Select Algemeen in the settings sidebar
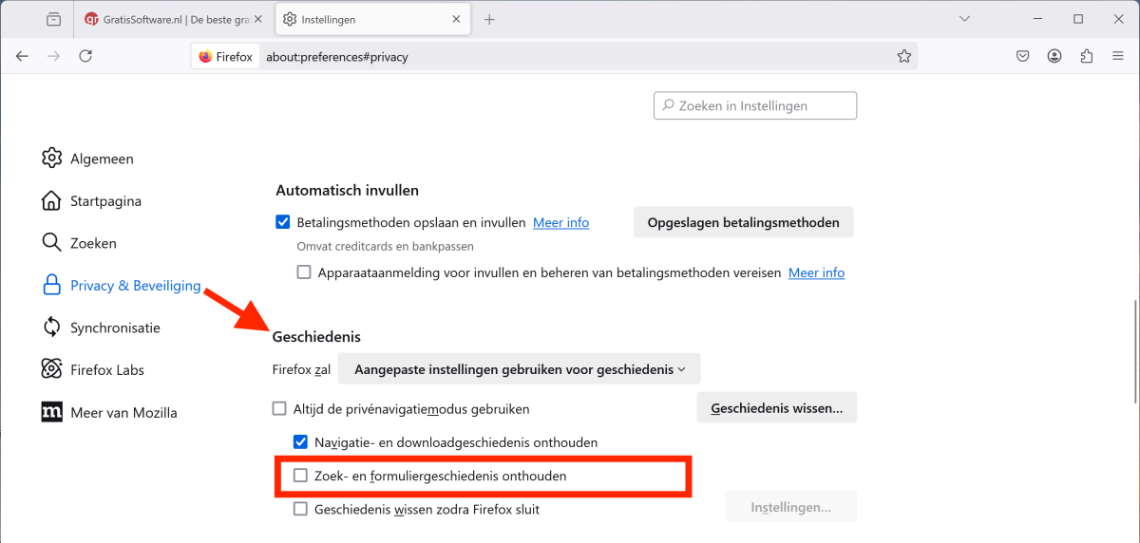Image resolution: width=1140 pixels, height=543 pixels. [101, 159]
